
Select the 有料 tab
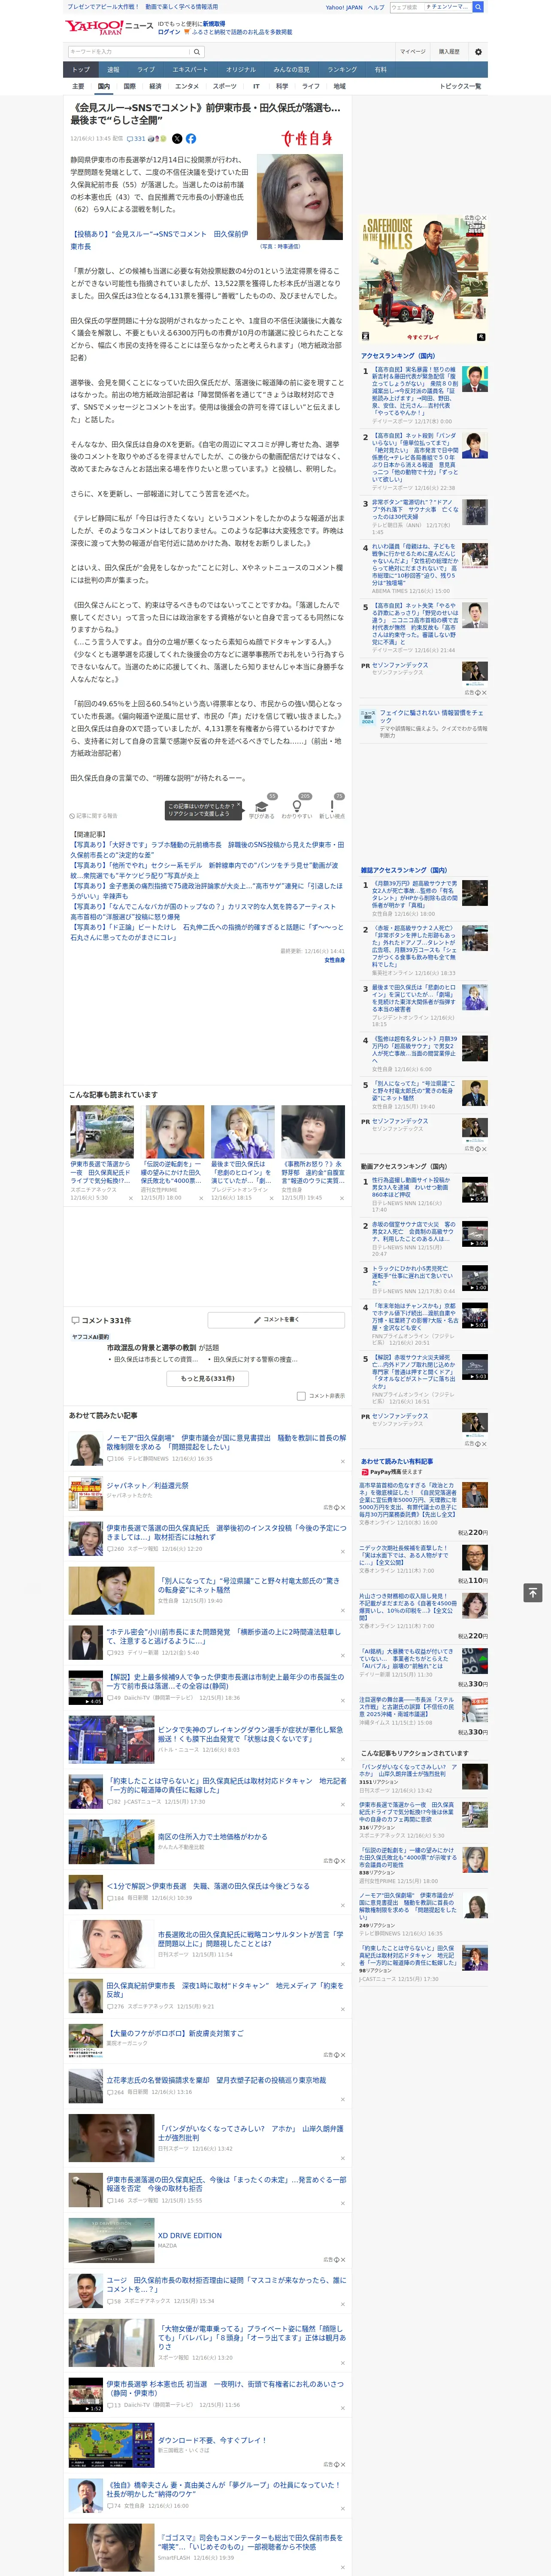tap(381, 70)
